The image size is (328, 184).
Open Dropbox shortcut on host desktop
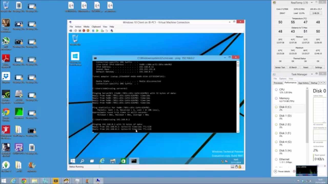click(6, 77)
